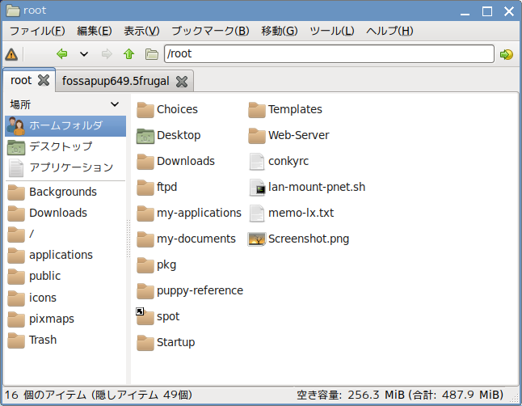Click the green back arrow icon
522x406 pixels.
point(62,53)
